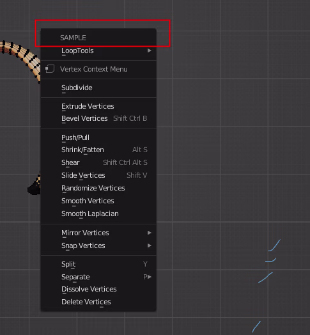Choose Slide Vertices
The image size is (310, 335).
98,175
